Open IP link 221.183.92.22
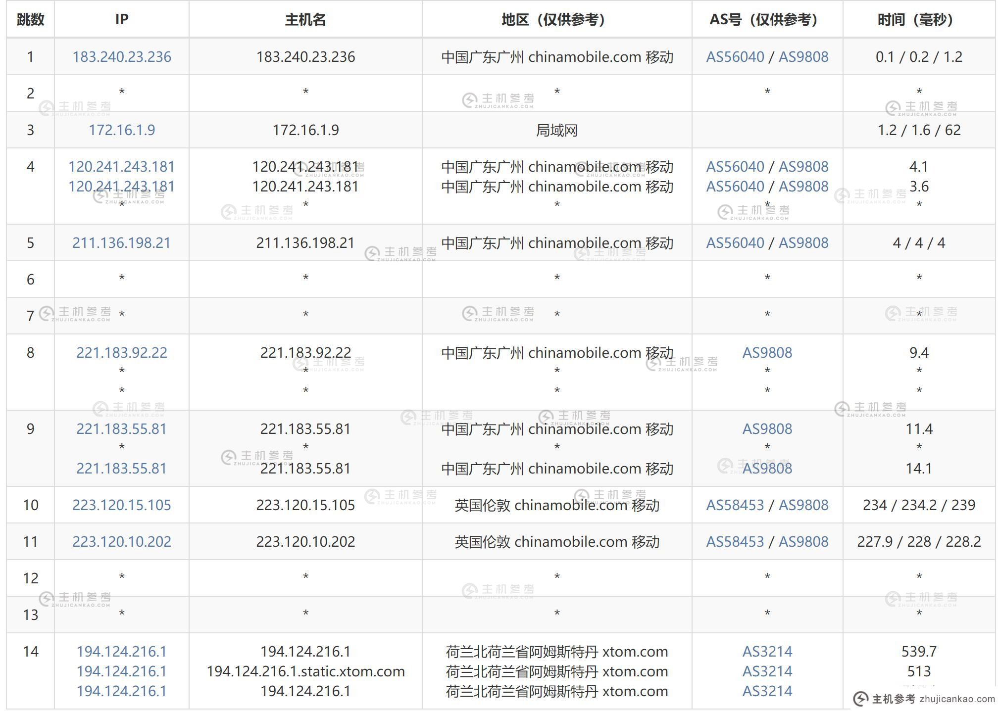 click(x=122, y=353)
